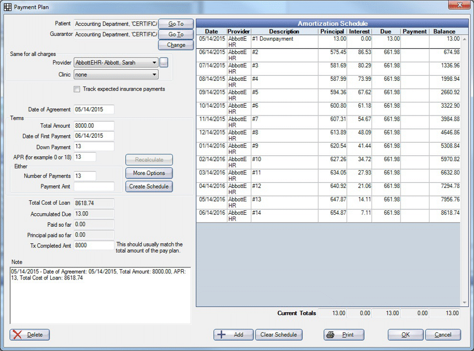Click the Go To button for Patient
Screen dimensions: 474x351
coord(176,24)
